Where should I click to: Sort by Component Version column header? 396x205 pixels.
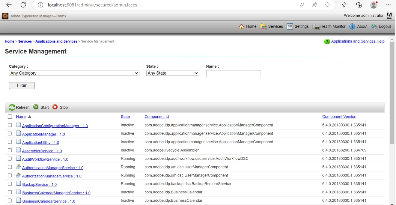click(339, 117)
